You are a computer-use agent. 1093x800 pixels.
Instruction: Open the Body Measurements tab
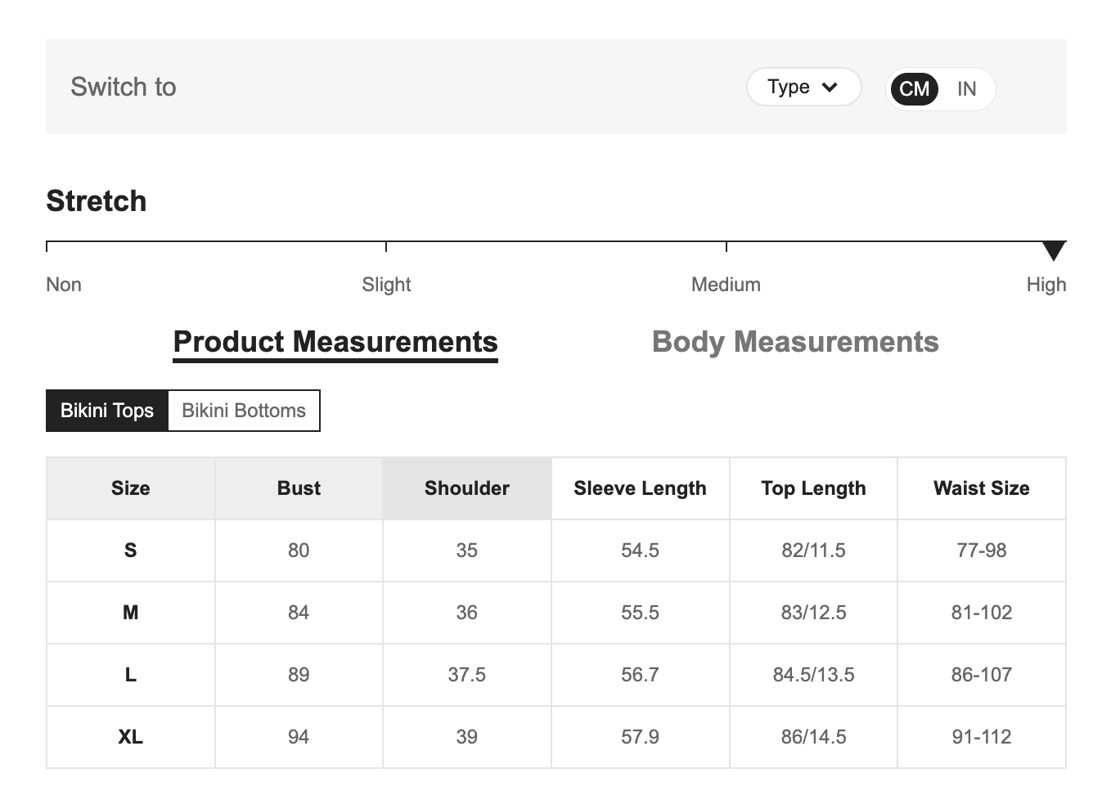pos(794,342)
